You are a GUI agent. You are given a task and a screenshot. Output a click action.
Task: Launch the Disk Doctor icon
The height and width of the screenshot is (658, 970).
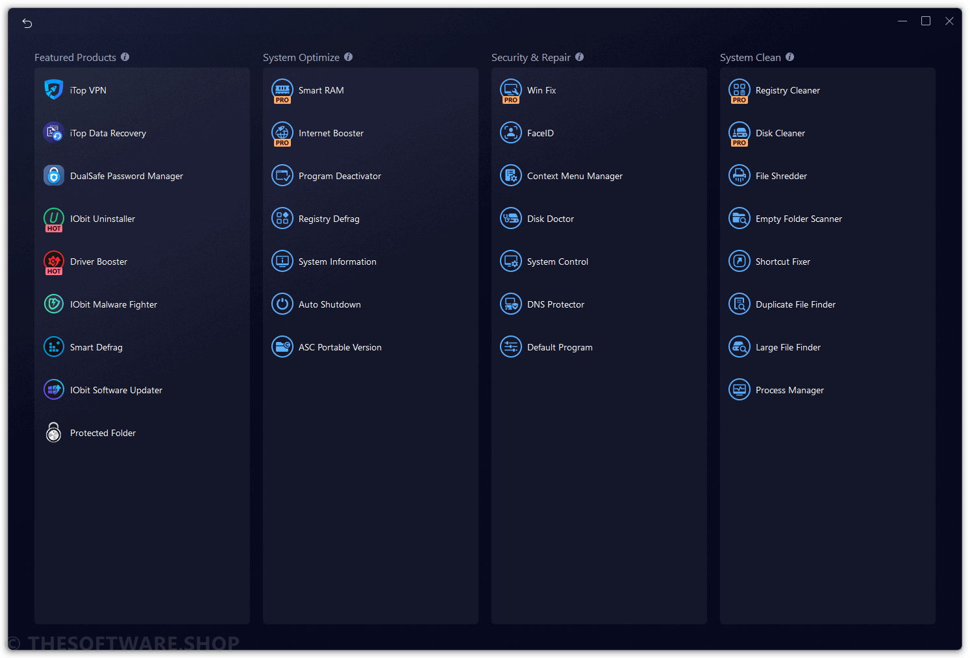[x=511, y=218]
